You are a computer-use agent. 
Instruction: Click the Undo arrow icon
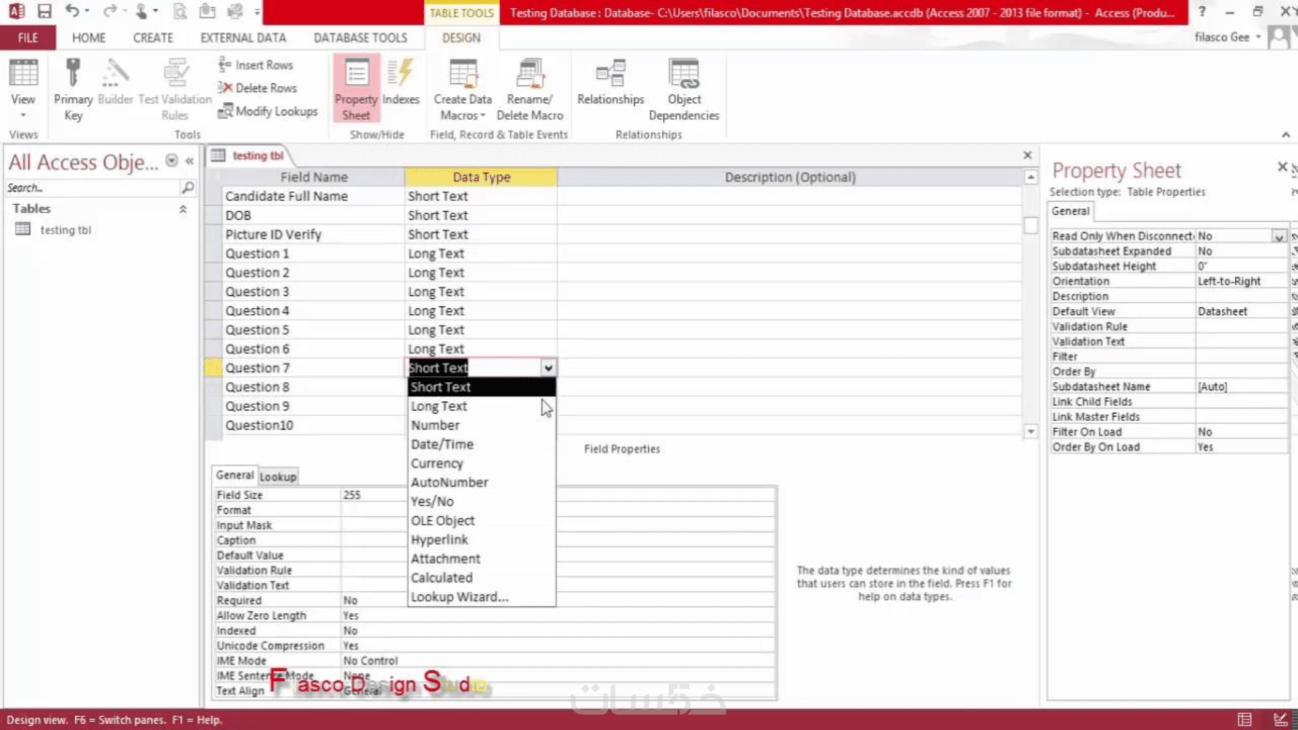(72, 11)
